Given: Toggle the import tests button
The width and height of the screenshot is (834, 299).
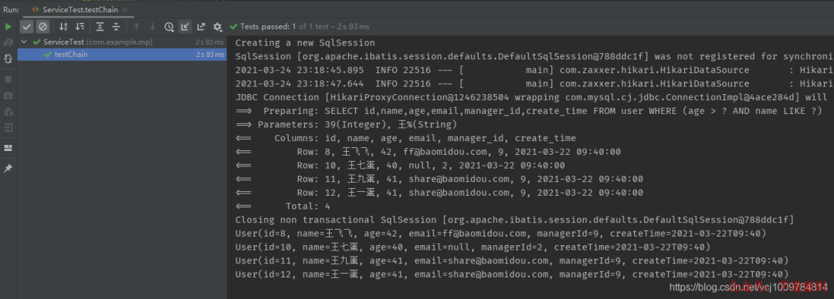Looking at the screenshot, I should pyautogui.click(x=185, y=26).
